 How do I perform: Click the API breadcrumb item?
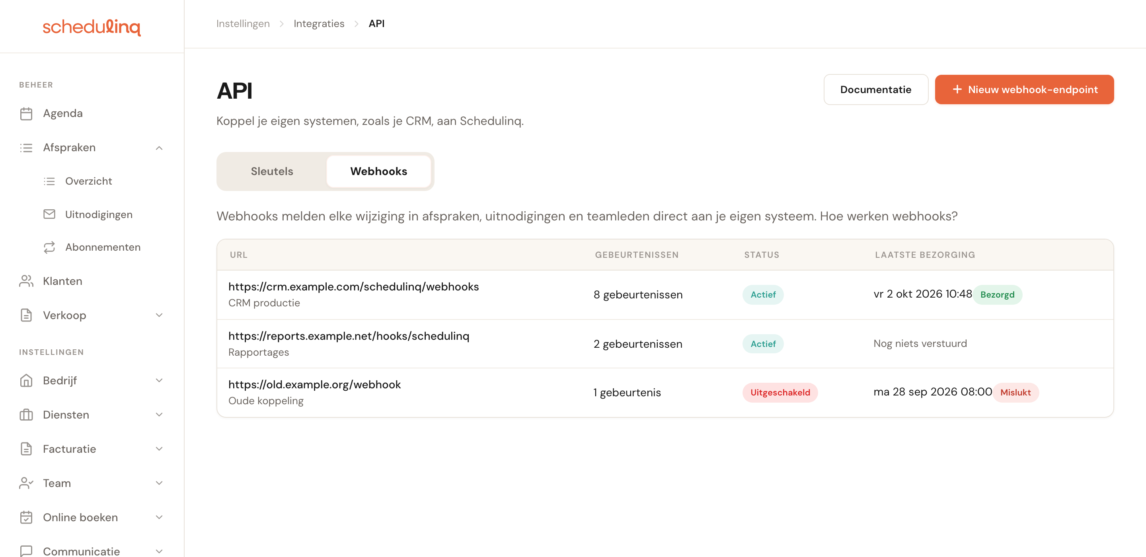click(x=376, y=23)
